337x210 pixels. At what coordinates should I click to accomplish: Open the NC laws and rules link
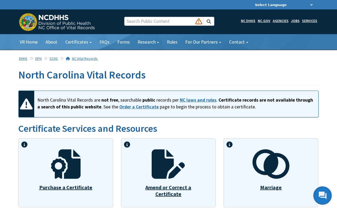coord(198,100)
